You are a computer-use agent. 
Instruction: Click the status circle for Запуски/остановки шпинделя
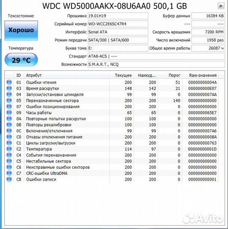point(9,94)
